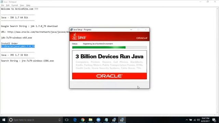This screenshot has height=123, width=219.
Task: Click the Java coffee cup logo
Action: click(x=75, y=36)
